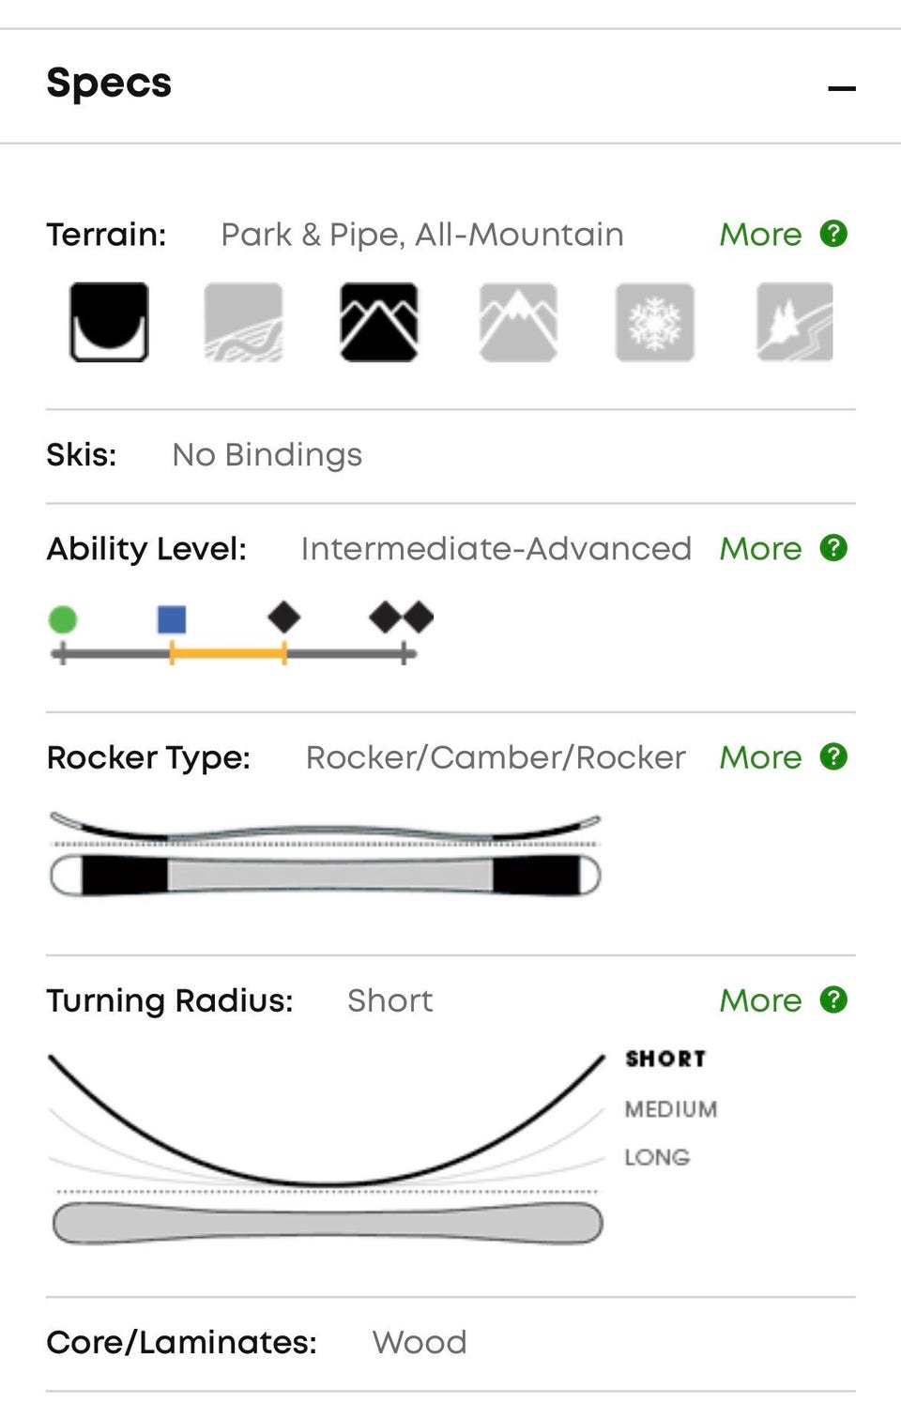The height and width of the screenshot is (1403, 901).
Task: Click the help icon beside Ability Level More
Action: click(833, 547)
